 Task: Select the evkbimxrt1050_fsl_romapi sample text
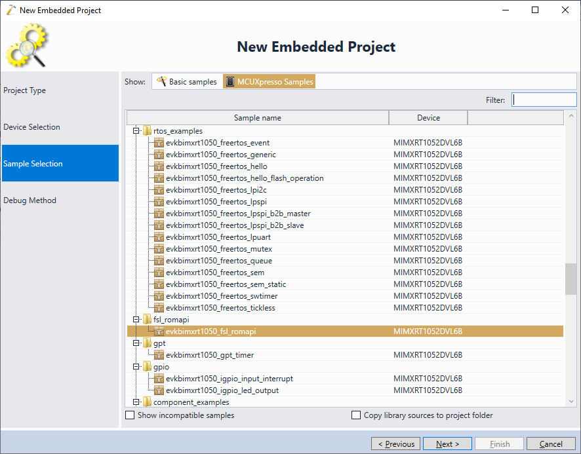pyautogui.click(x=211, y=331)
